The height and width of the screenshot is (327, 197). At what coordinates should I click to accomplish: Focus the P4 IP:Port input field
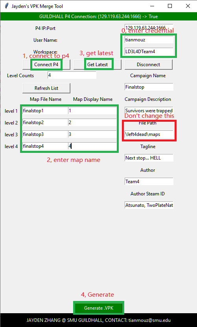coord(149,28)
